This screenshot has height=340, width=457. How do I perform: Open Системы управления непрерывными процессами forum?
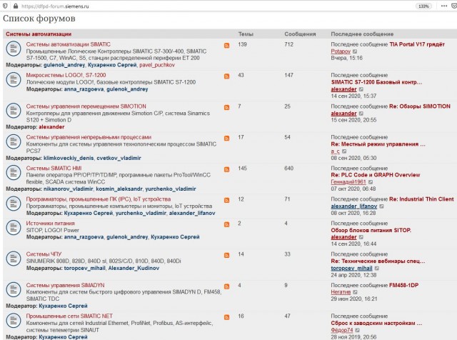coord(89,137)
